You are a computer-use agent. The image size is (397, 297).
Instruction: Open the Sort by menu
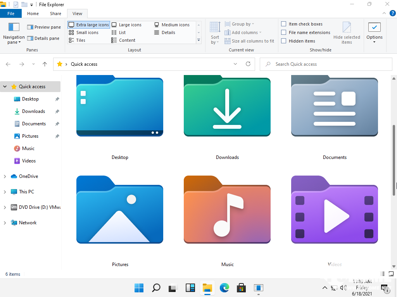pyautogui.click(x=215, y=33)
